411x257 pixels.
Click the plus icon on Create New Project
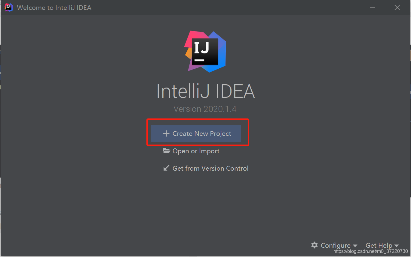click(166, 133)
